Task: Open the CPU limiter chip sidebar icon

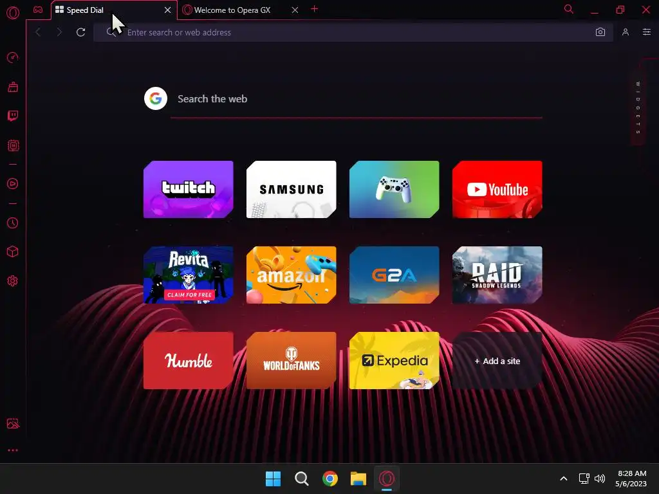Action: 13,145
